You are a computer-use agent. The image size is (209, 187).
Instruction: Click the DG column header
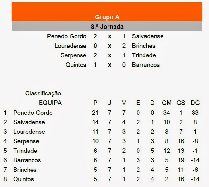195,103
